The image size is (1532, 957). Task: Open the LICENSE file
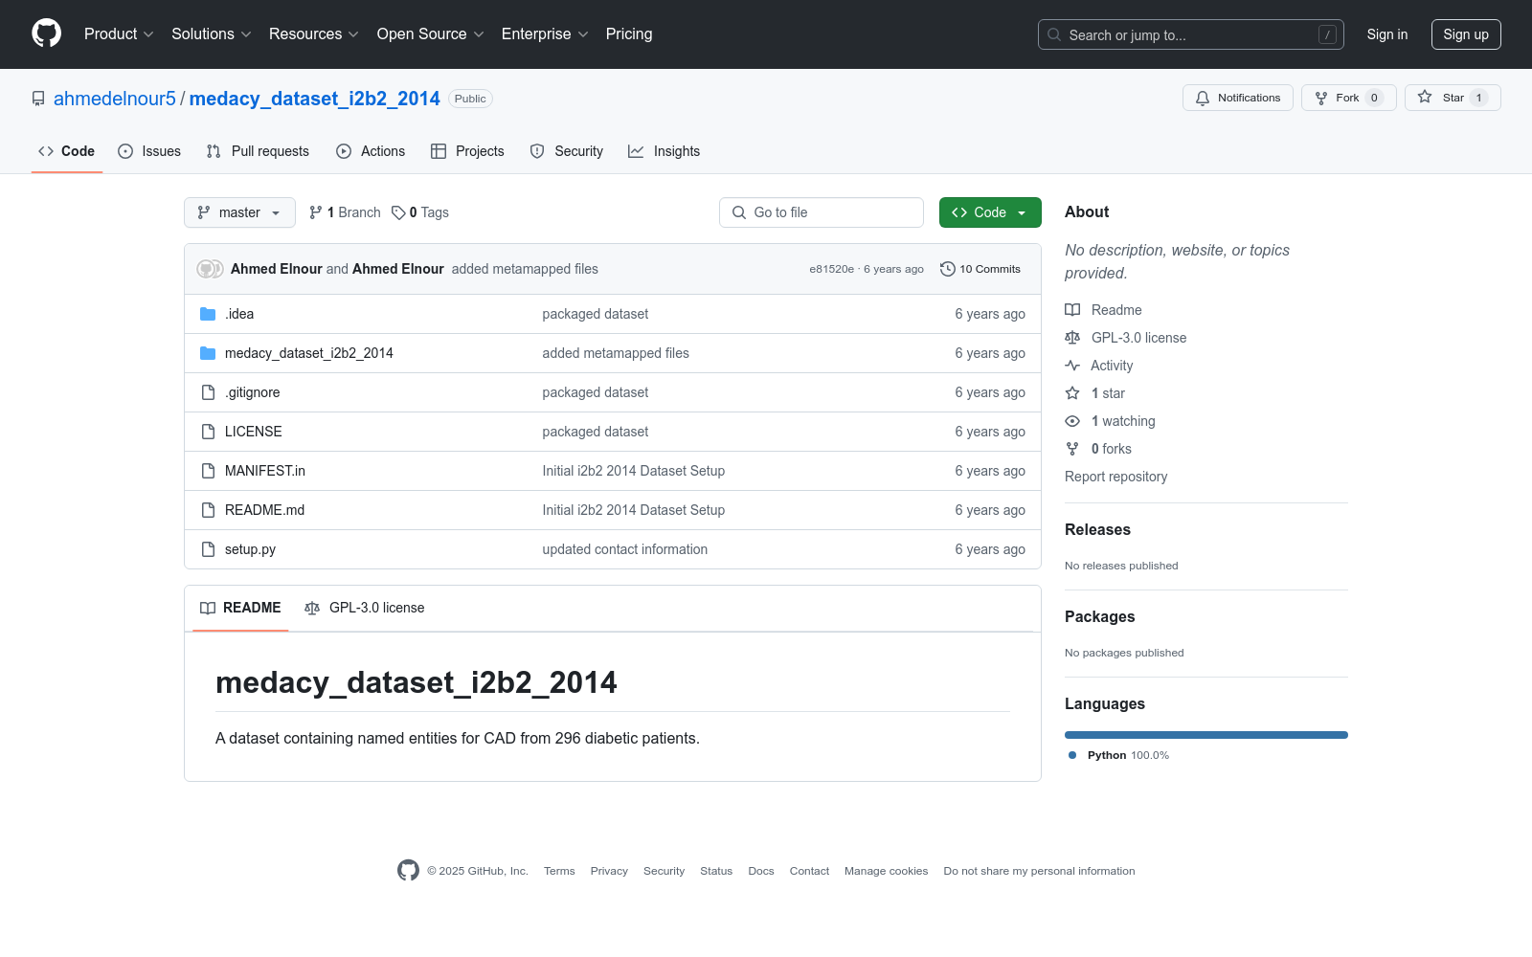point(254,432)
